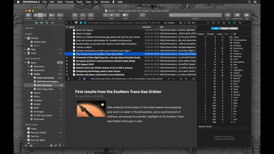Toggle the Inspectors panel button

237,15
